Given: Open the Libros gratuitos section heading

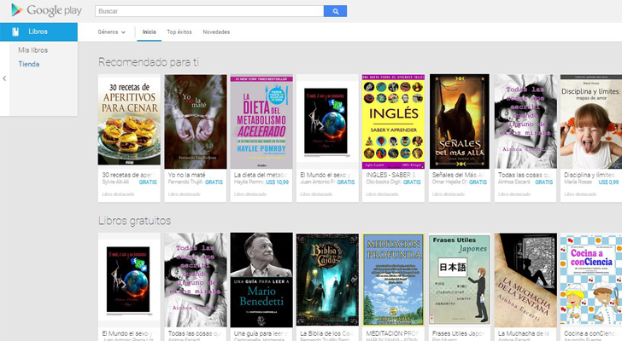Looking at the screenshot, I should [x=134, y=221].
